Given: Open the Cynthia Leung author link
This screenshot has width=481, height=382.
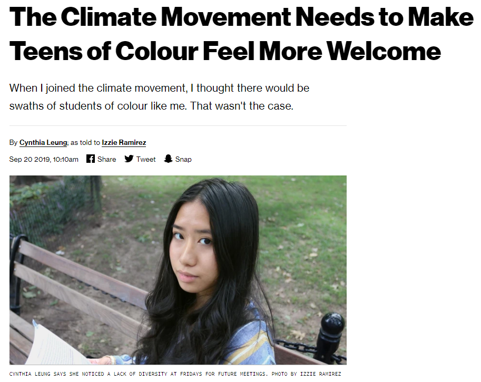Looking at the screenshot, I should (x=43, y=143).
